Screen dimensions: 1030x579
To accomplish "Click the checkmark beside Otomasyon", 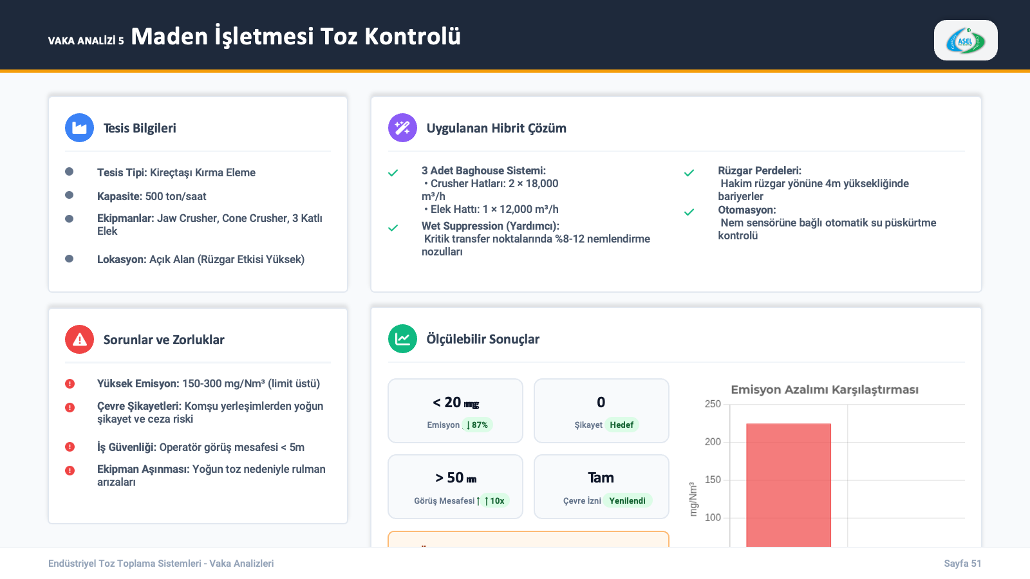I will click(x=689, y=212).
